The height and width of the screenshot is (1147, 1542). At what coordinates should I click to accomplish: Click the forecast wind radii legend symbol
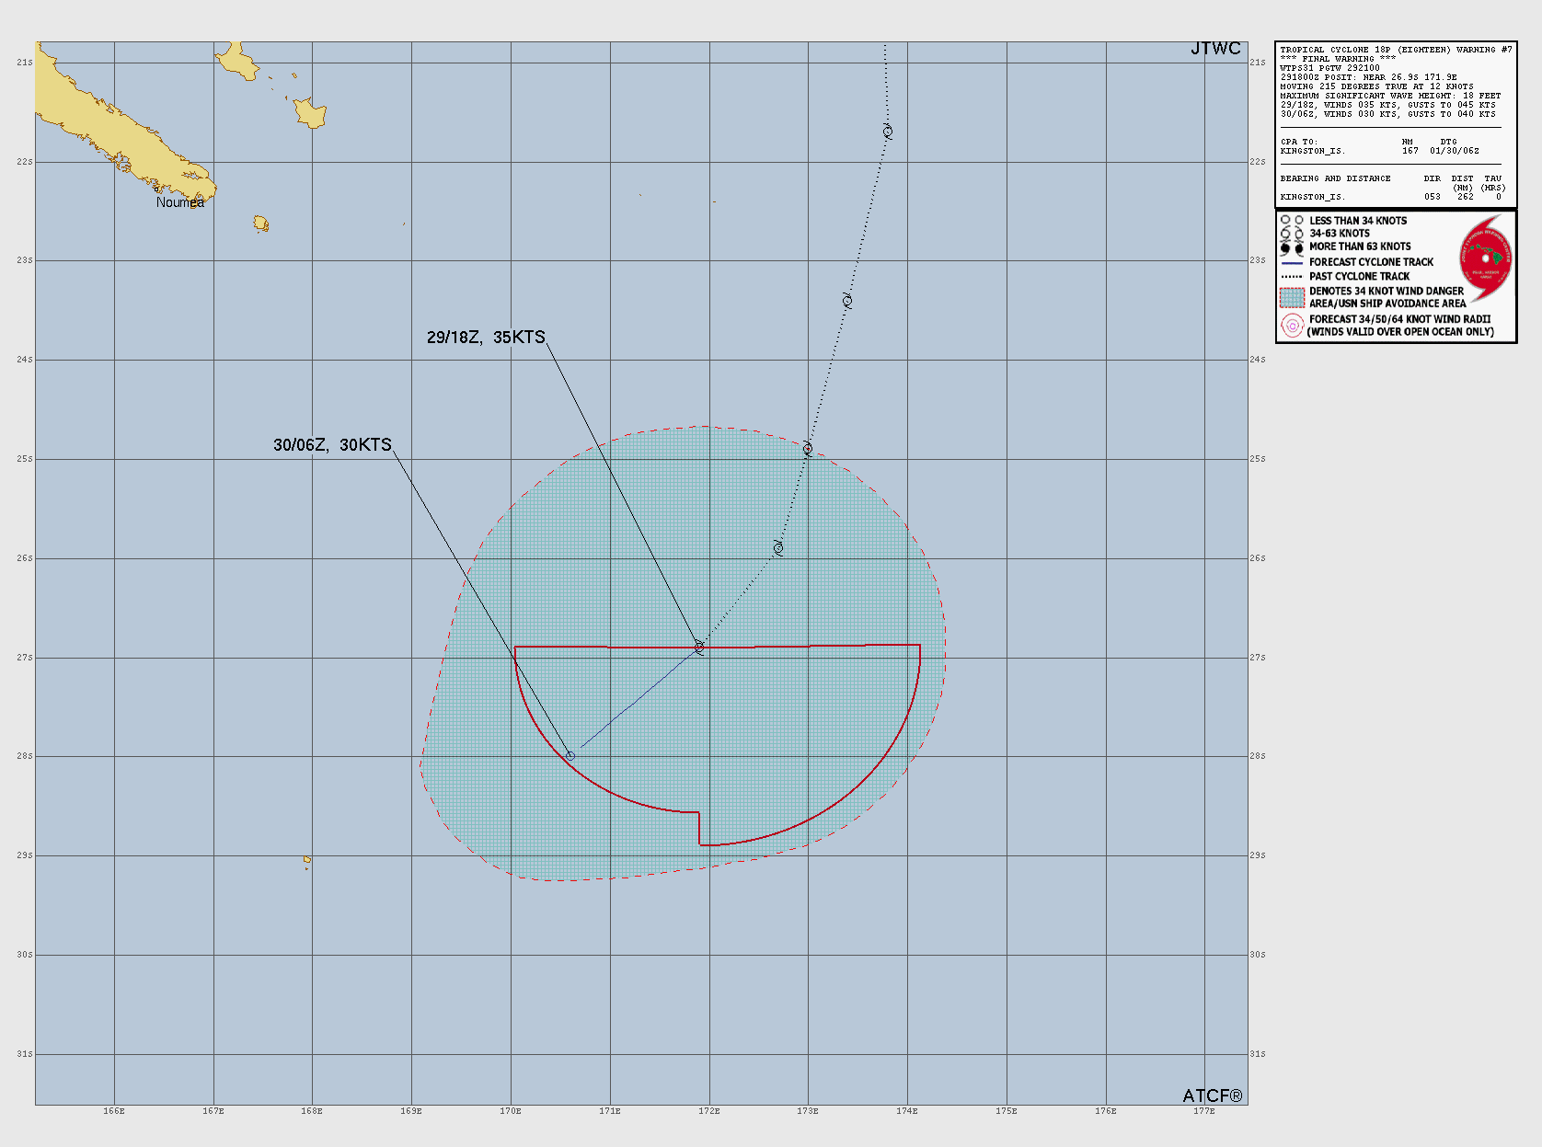point(1292,326)
